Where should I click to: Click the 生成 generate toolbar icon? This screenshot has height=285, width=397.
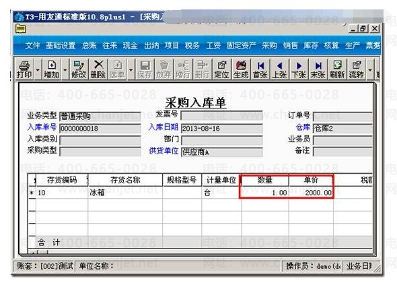coord(241,69)
